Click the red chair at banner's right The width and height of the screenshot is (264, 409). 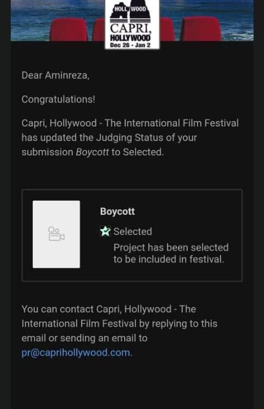coord(201,29)
